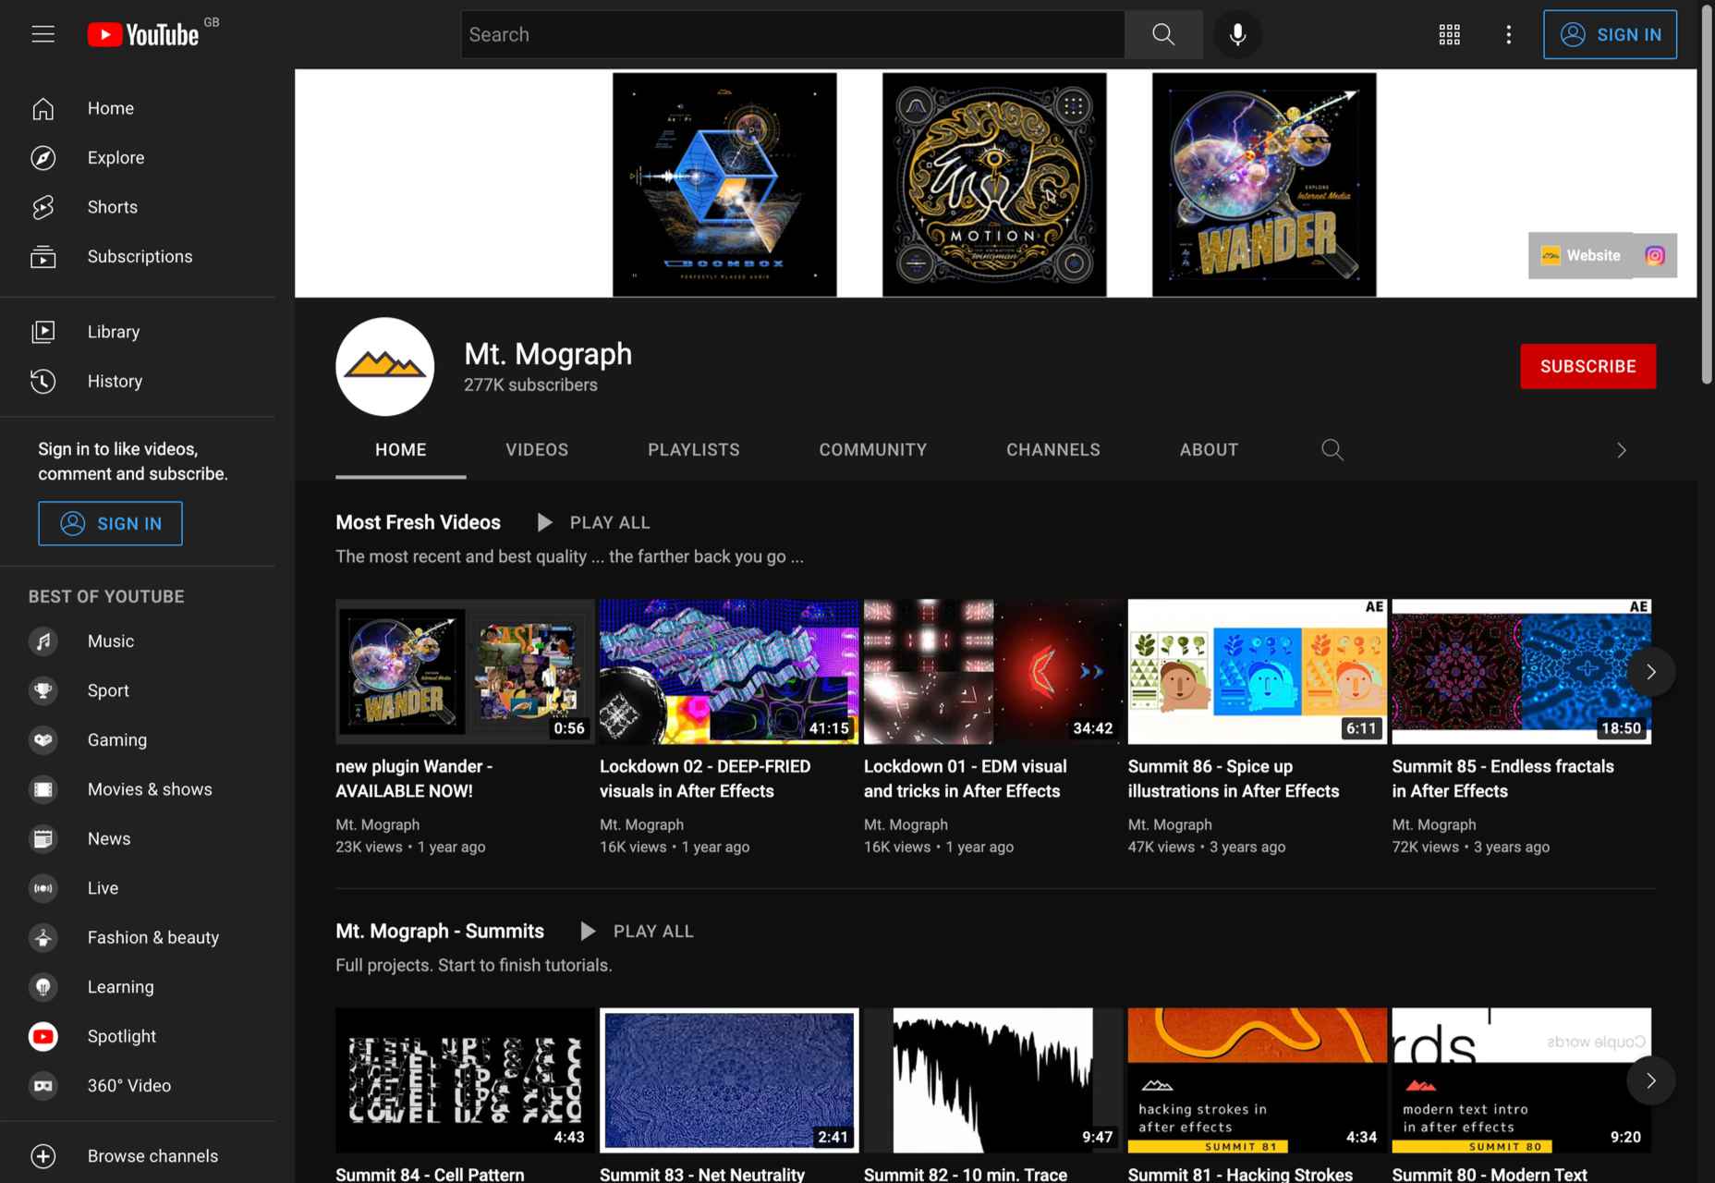This screenshot has height=1183, width=1715.
Task: Open Summit 81 Hacking Strokes thumbnail
Action: click(x=1258, y=1080)
